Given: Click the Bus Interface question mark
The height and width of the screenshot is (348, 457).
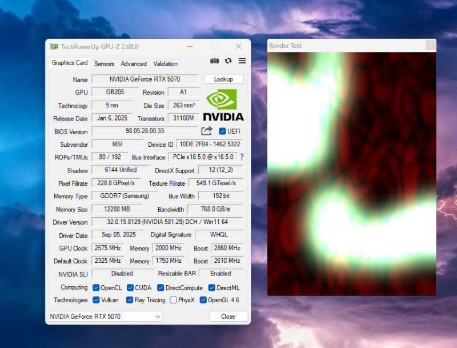Looking at the screenshot, I should click(242, 157).
